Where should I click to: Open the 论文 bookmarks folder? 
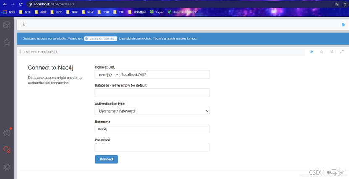point(56,12)
